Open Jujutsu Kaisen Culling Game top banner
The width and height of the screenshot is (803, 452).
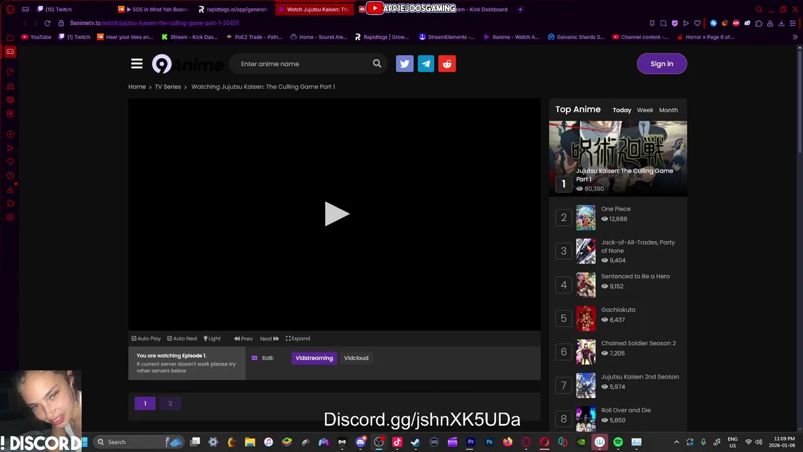pos(618,158)
